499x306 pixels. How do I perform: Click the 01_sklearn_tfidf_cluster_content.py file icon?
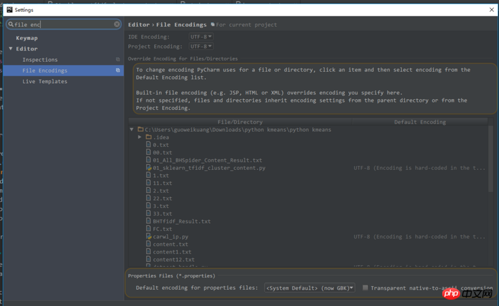coord(148,168)
